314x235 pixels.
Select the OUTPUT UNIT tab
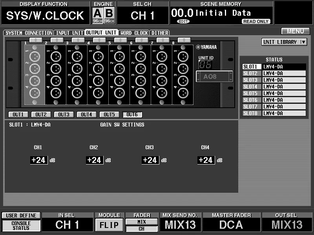click(x=101, y=33)
